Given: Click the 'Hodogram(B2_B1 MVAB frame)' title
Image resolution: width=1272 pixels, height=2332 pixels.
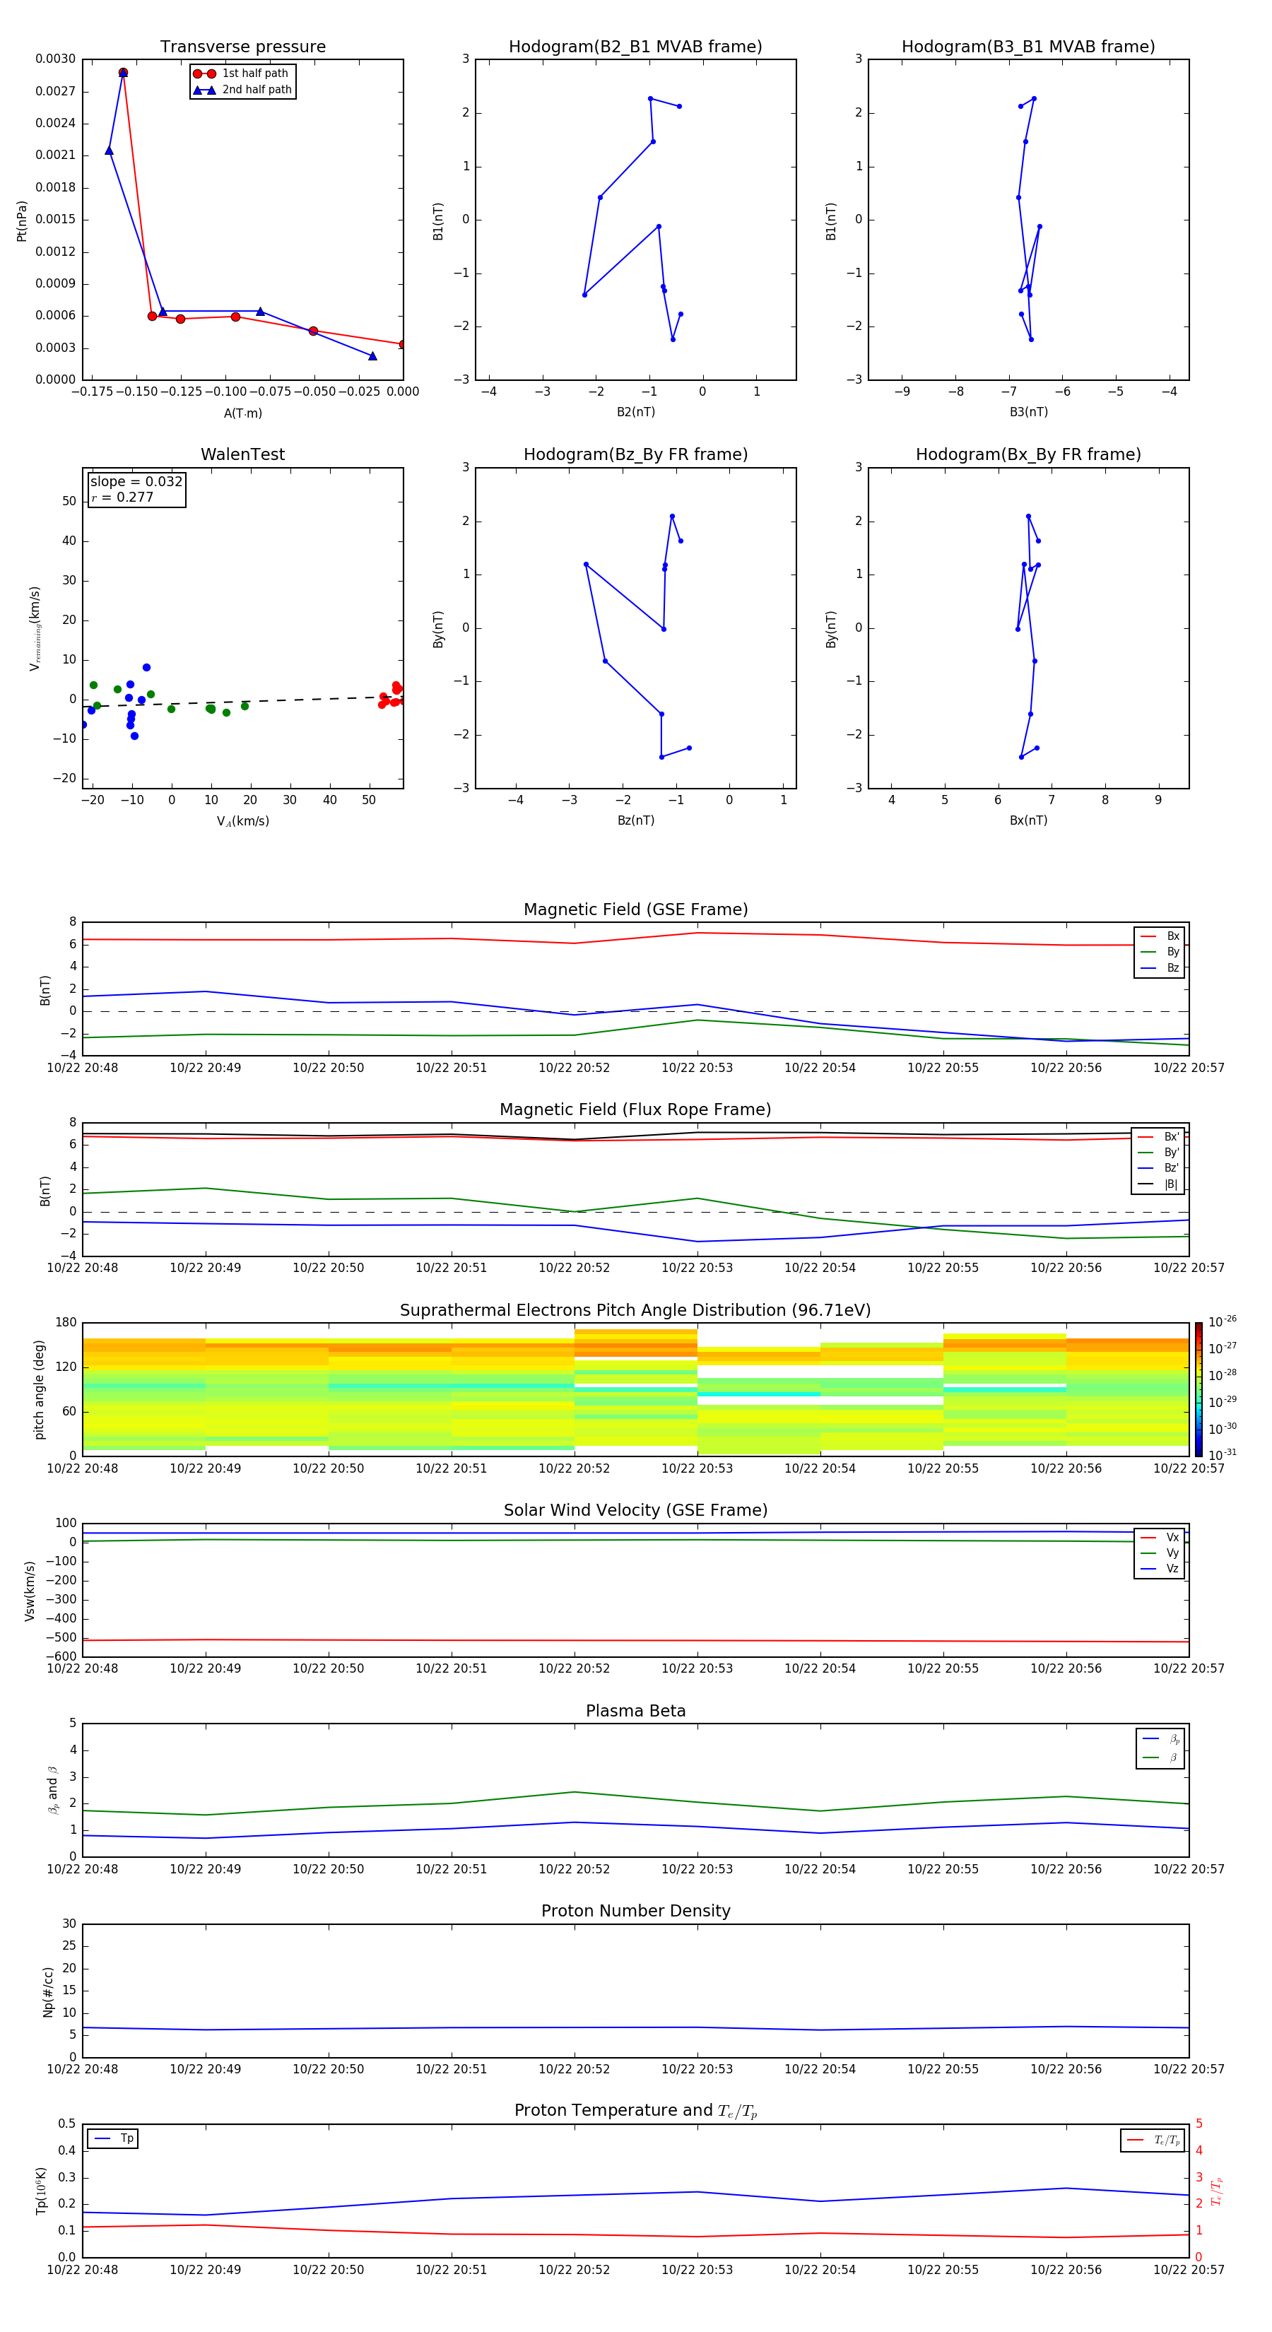Looking at the screenshot, I should (635, 47).
